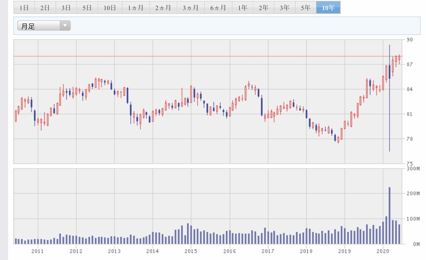The image size is (426, 260).
Task: Click the 90 price axis label
Action: 409,39
